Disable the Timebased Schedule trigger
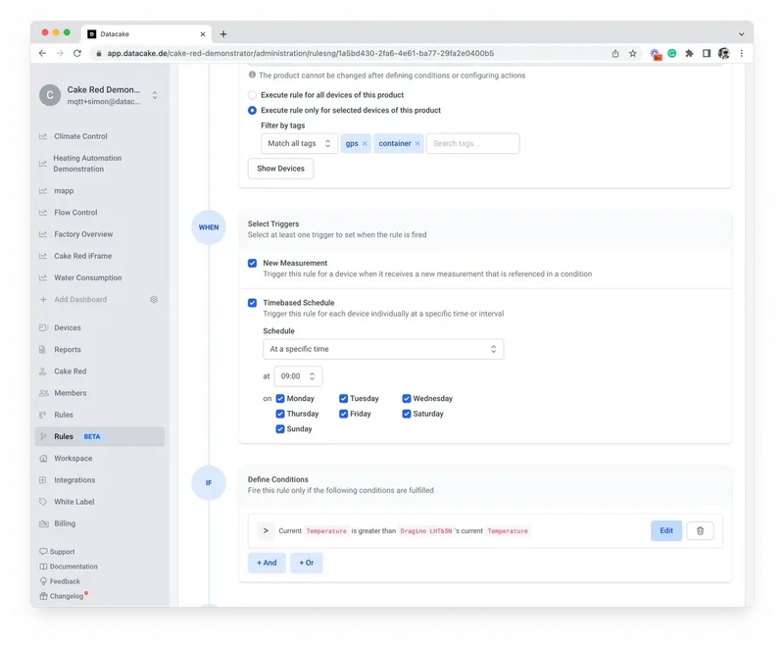 [x=253, y=303]
